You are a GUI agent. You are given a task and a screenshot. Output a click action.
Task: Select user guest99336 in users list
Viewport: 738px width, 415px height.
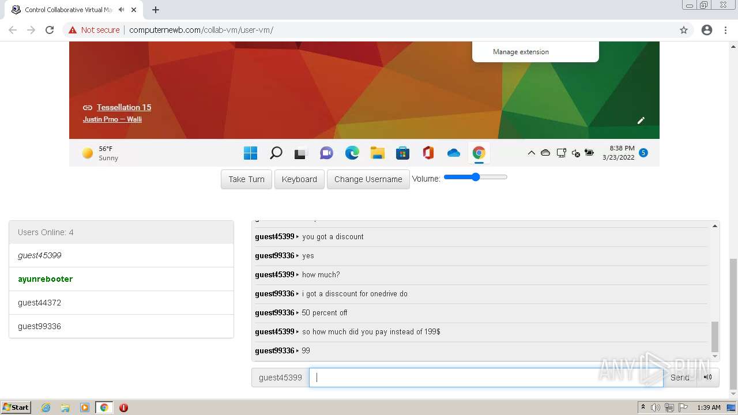(x=121, y=326)
